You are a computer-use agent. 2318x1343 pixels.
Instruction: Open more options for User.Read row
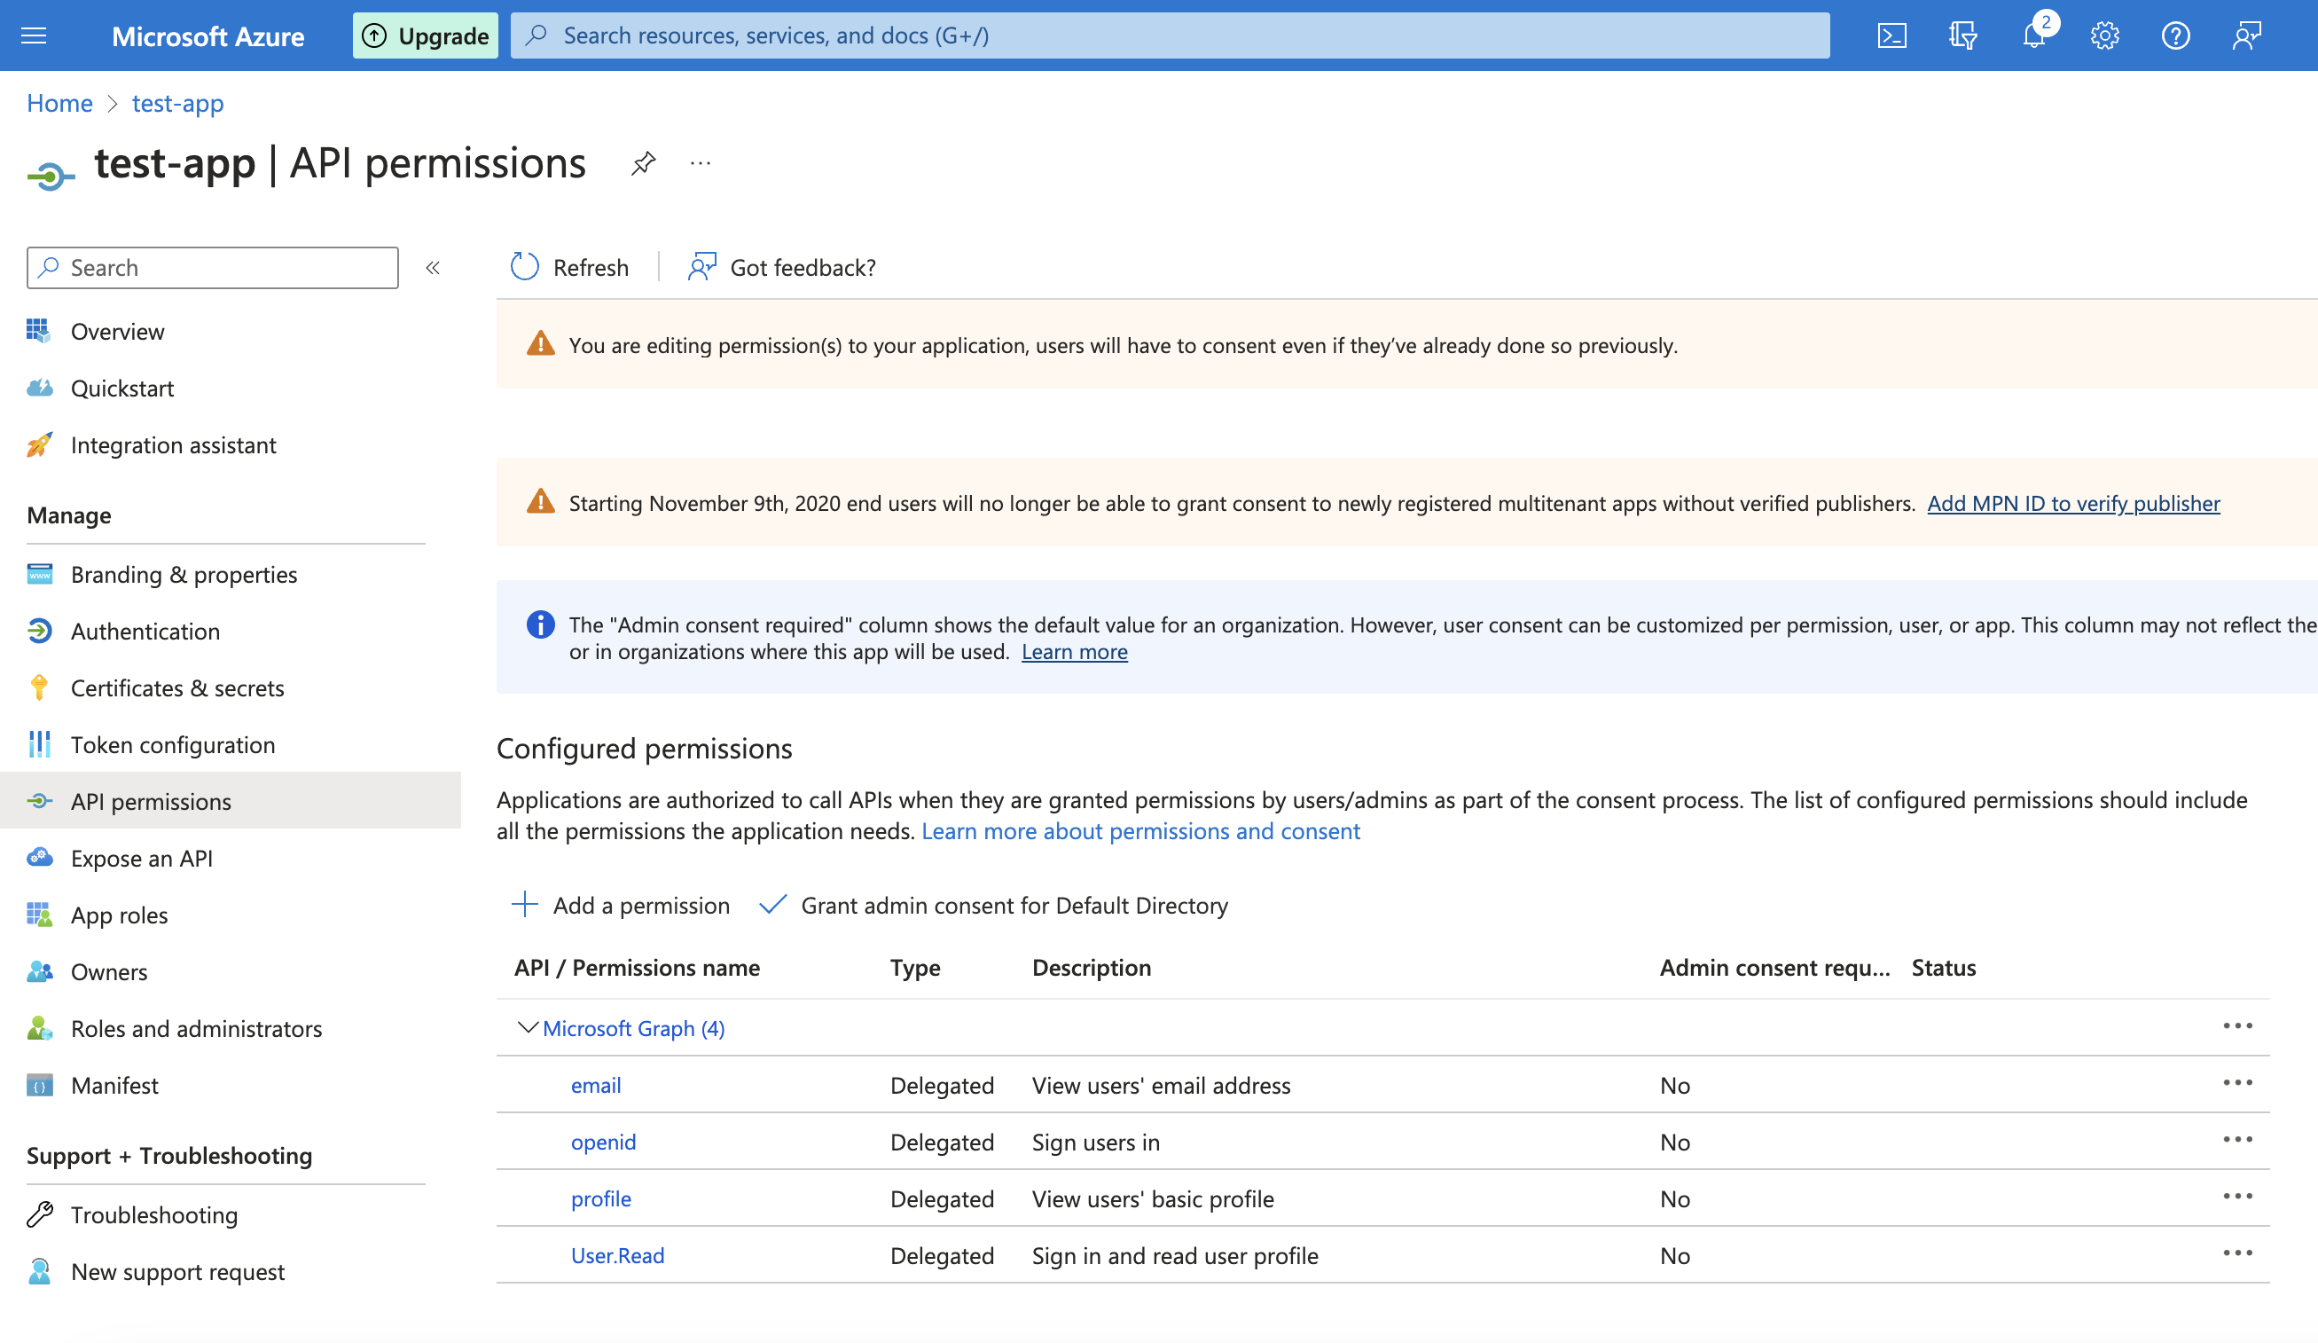click(2237, 1253)
